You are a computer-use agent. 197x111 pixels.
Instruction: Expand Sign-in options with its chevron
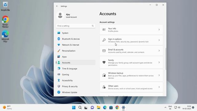159,40
